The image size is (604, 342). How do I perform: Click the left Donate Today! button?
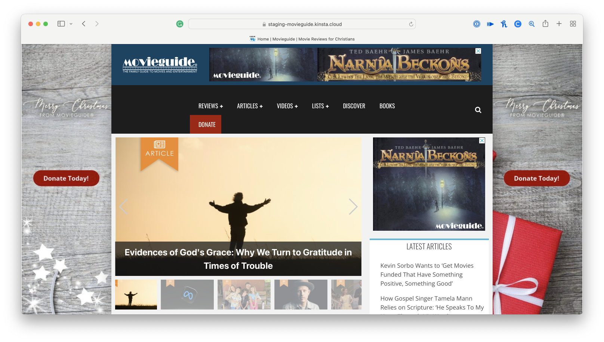tap(66, 178)
